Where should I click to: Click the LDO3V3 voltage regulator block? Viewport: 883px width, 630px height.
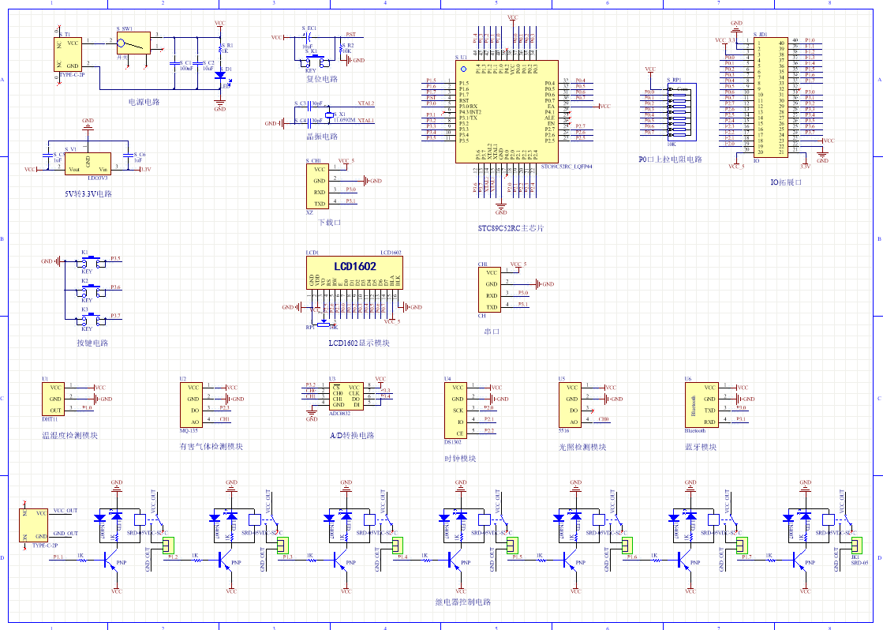(x=88, y=162)
